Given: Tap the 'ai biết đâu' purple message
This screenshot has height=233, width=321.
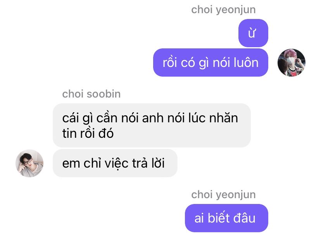Looking at the screenshot, I should (226, 218).
